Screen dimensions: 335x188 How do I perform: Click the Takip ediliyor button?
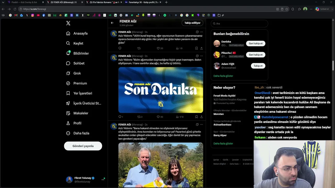[192, 23]
